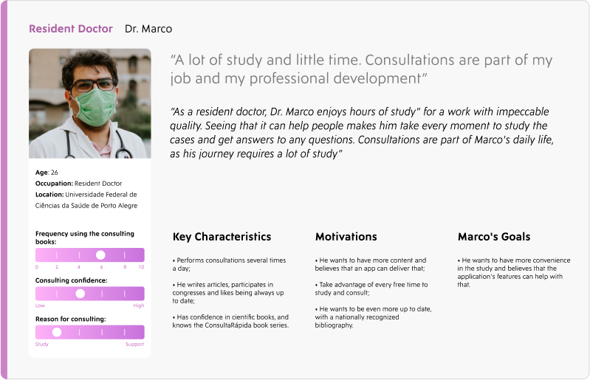Click the Dr. Marco name heading
The width and height of the screenshot is (590, 380).
[148, 29]
